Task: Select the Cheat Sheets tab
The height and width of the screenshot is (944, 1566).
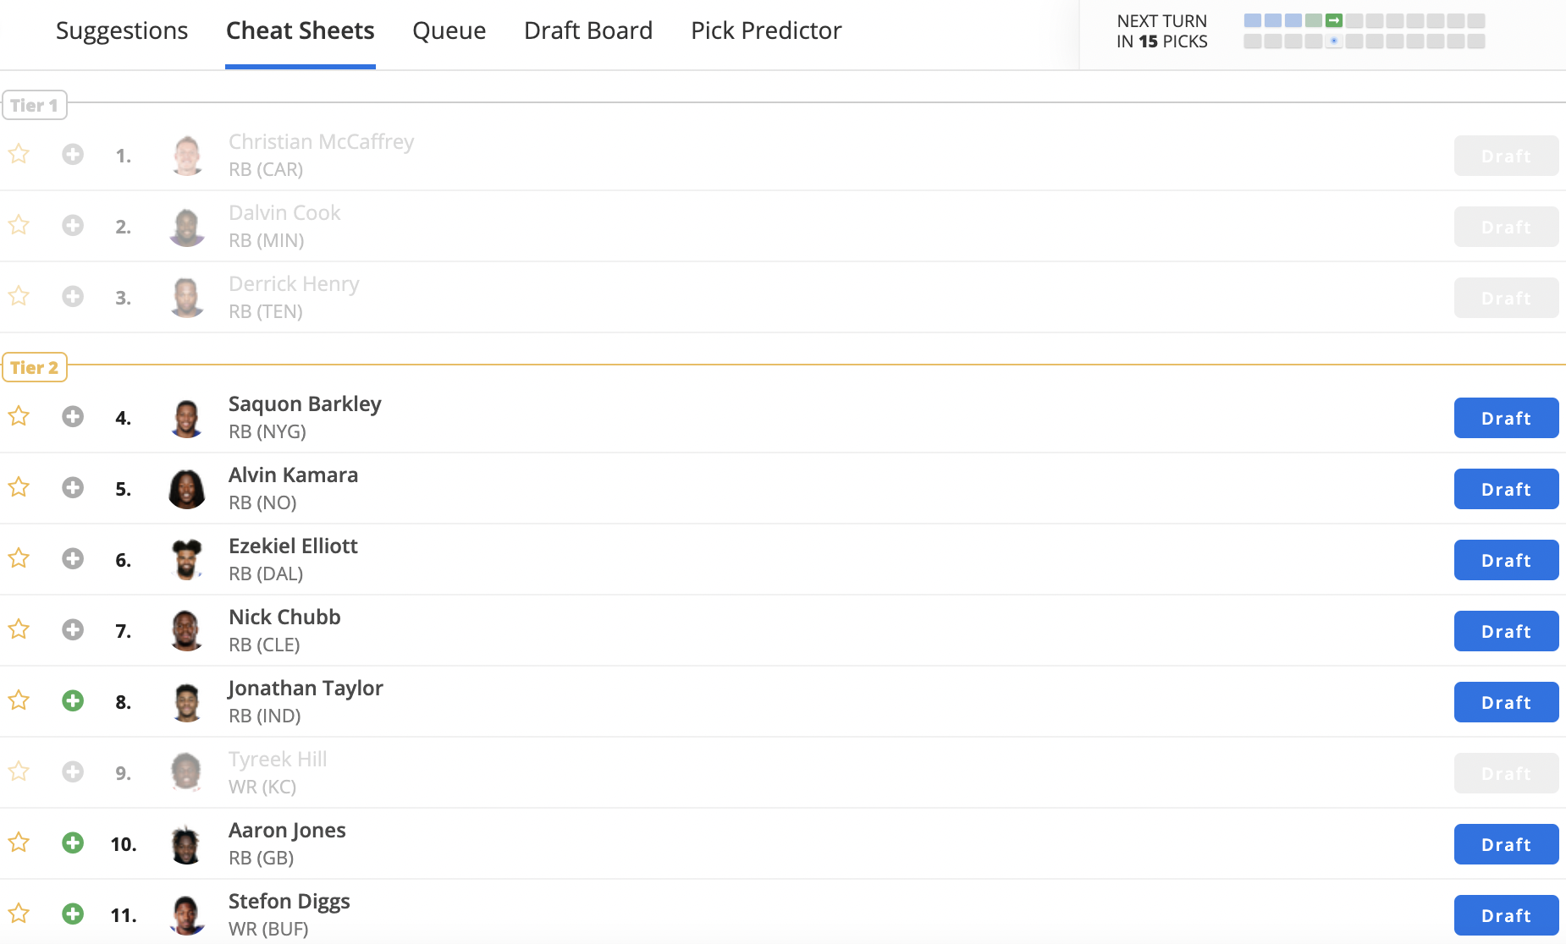Action: point(301,30)
